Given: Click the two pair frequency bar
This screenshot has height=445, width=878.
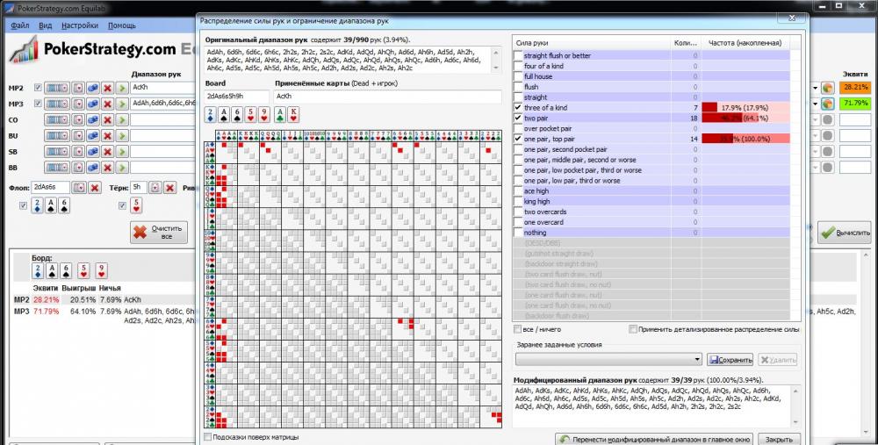Looking at the screenshot, I should click(745, 118).
